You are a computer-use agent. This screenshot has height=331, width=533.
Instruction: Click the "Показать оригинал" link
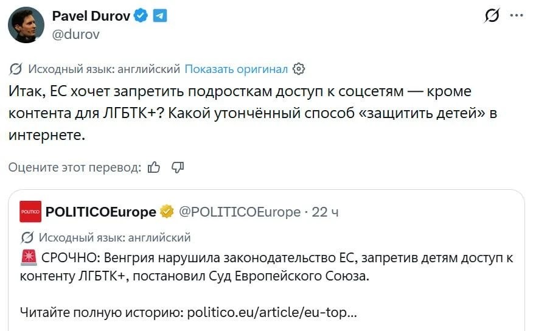pos(235,69)
